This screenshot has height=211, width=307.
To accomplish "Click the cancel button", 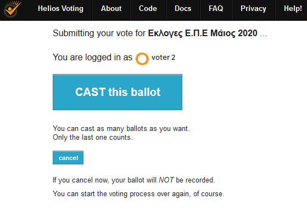I will (x=68, y=157).
